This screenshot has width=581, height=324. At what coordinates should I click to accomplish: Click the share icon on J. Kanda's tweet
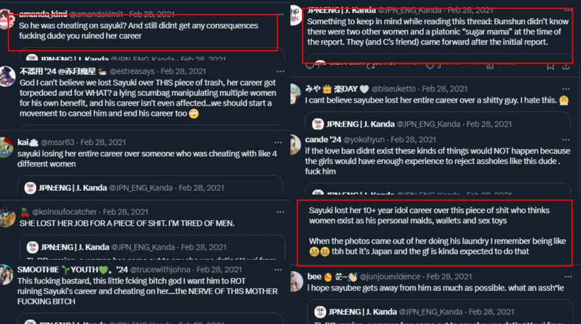(x=566, y=66)
